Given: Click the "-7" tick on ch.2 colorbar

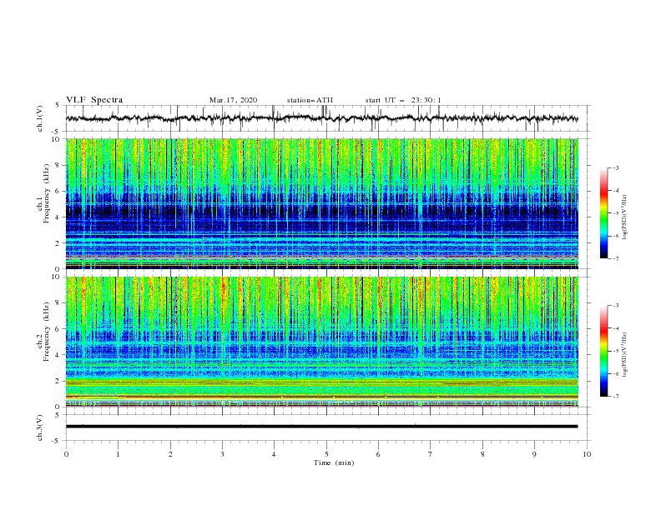Looking at the screenshot, I should pos(616,396).
